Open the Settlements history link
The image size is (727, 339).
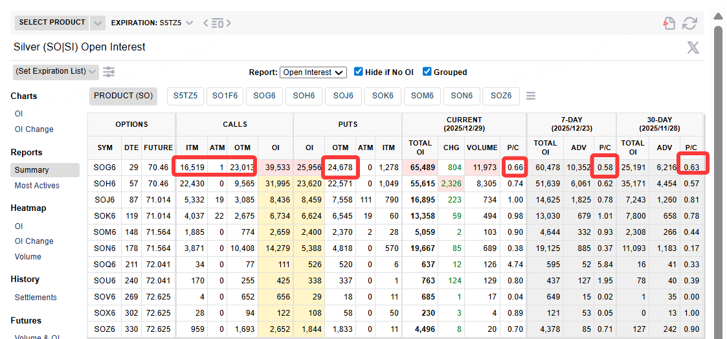(x=36, y=298)
